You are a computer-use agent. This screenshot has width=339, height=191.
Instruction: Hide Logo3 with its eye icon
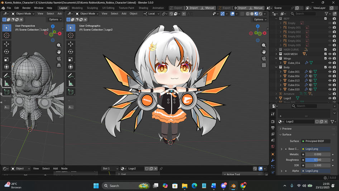pos(330,98)
